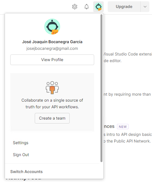
Task: Click the 'Collaborate on a single source' text
Action: [52, 100]
